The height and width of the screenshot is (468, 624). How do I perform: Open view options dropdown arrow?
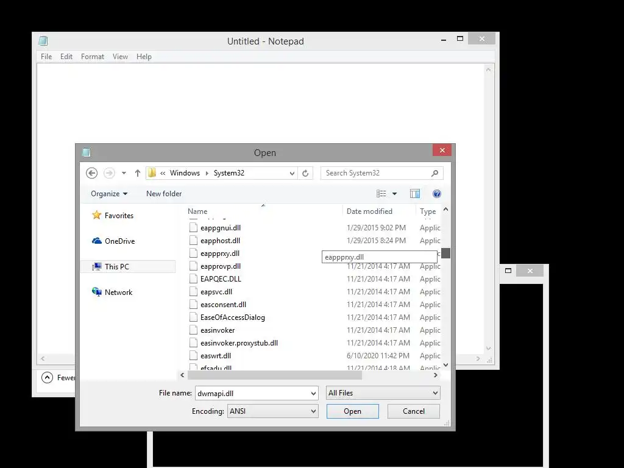pos(394,194)
